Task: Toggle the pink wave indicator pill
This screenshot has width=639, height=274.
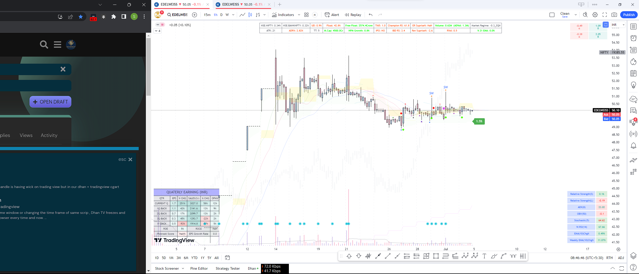Action: coord(162,25)
